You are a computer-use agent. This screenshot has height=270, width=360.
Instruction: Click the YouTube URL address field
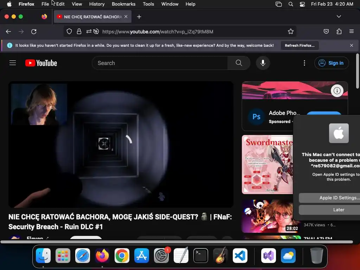click(158, 32)
